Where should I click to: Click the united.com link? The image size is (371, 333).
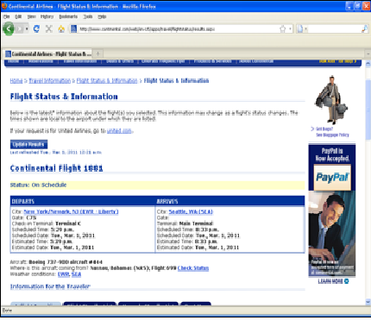(119, 131)
